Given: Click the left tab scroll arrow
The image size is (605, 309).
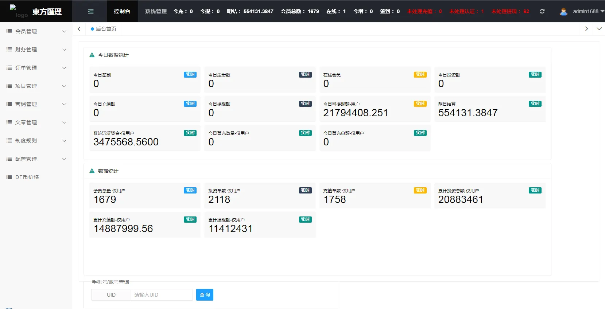Looking at the screenshot, I should point(79,29).
